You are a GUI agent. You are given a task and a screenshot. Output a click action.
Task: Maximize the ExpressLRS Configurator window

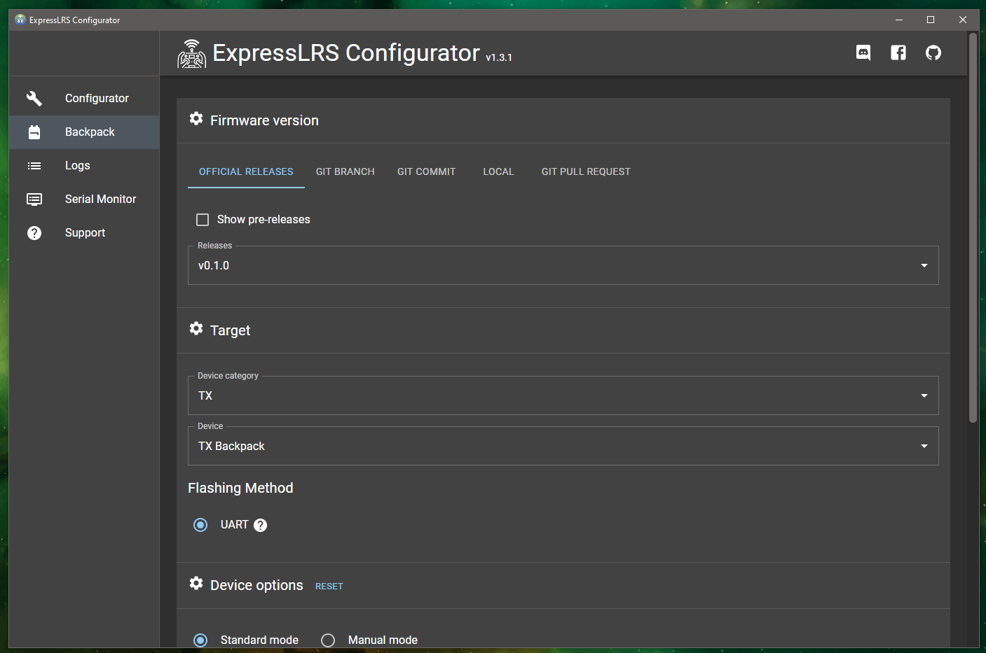click(931, 20)
